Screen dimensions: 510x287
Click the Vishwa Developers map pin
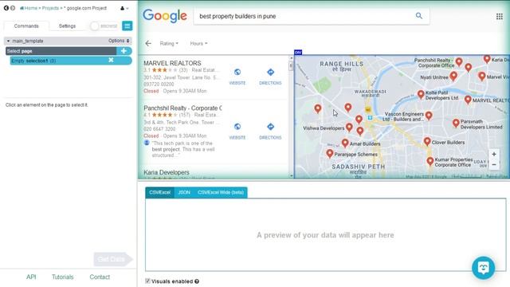(349, 127)
